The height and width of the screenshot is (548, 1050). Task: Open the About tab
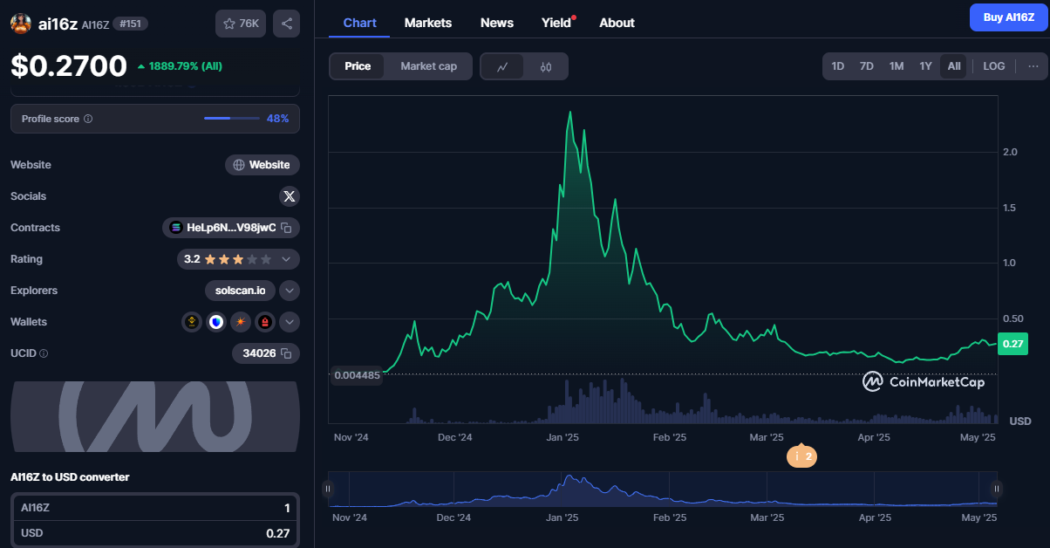[617, 23]
